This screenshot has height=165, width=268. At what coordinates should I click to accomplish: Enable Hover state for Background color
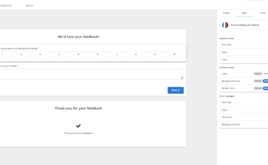(266, 81)
